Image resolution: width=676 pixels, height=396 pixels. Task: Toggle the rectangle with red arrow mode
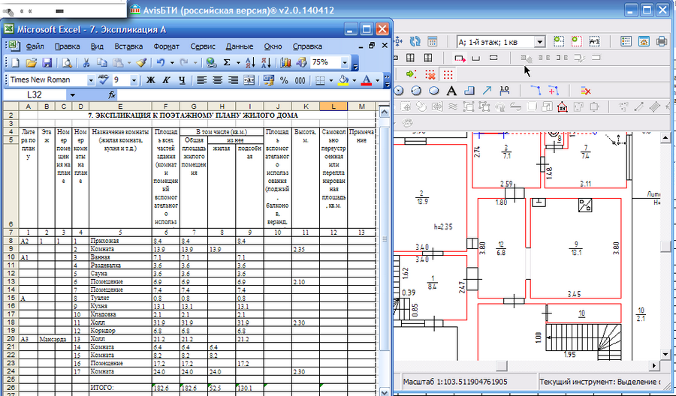460,58
